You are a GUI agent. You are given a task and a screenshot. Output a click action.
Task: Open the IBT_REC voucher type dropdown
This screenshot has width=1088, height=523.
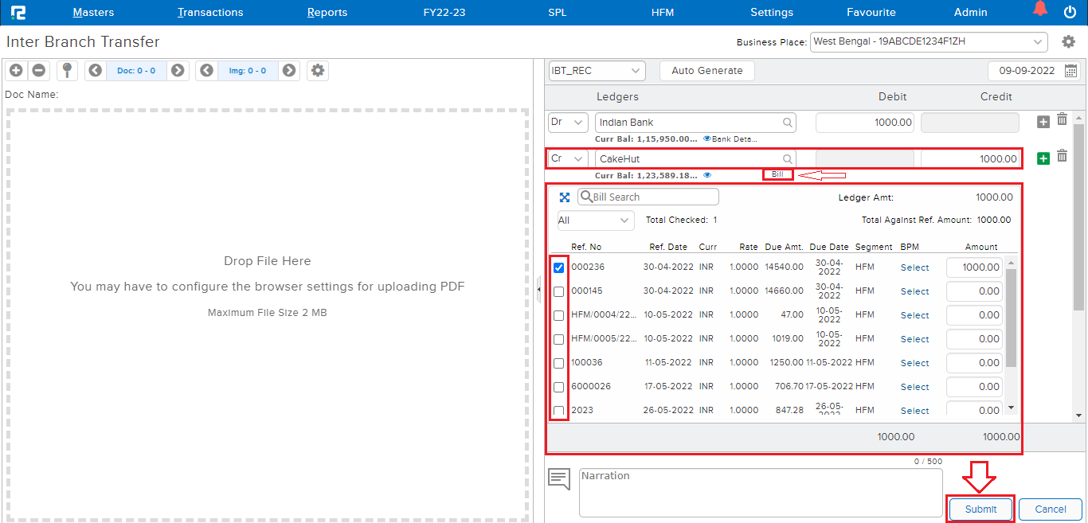tap(597, 71)
